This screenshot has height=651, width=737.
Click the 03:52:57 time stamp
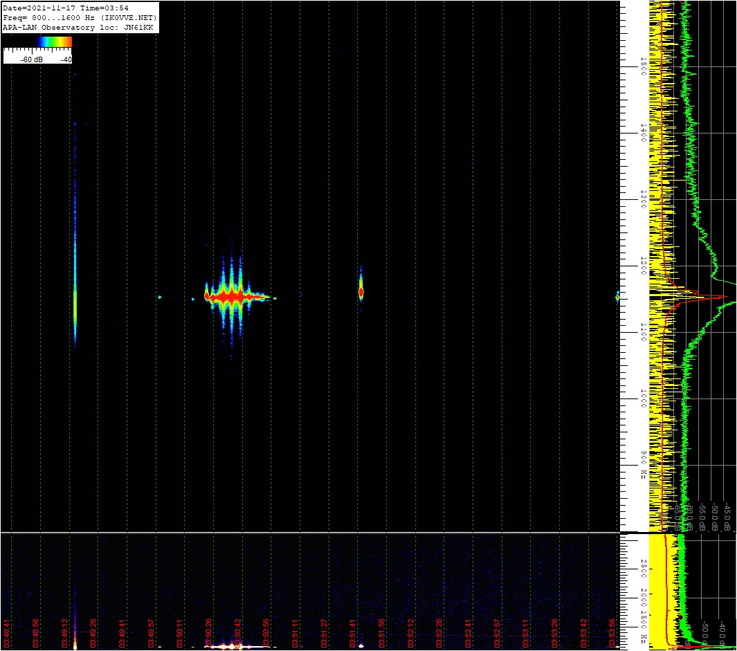click(x=498, y=633)
